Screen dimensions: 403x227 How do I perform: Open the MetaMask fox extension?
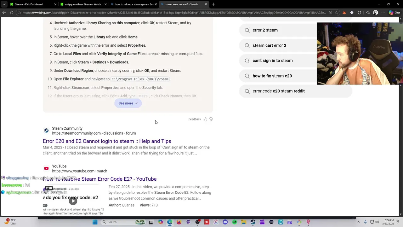(344, 13)
